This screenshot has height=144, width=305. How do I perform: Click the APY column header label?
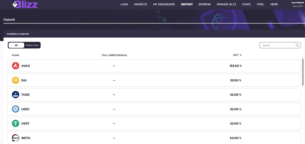pyautogui.click(x=236, y=55)
